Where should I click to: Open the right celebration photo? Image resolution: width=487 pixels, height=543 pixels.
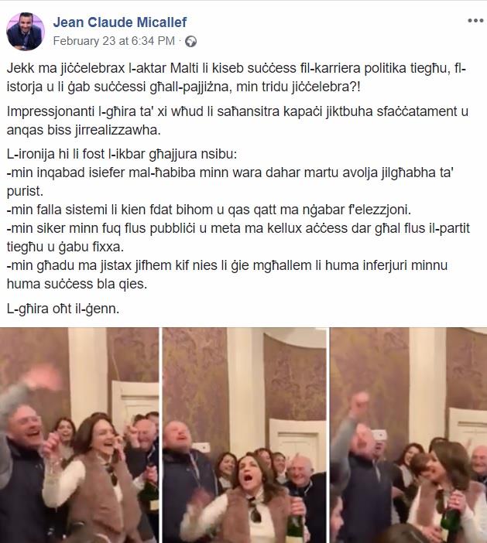point(409,435)
